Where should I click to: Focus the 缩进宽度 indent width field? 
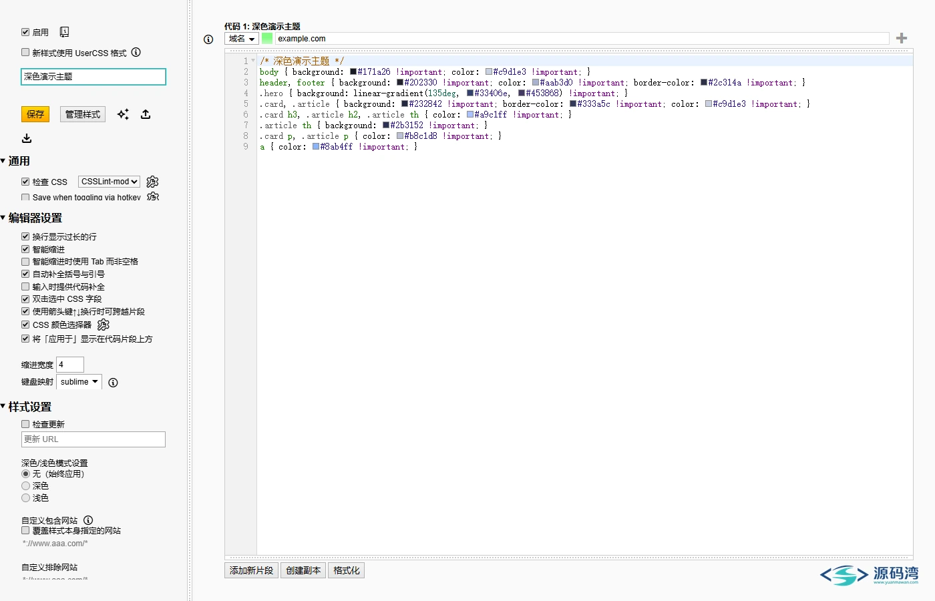pyautogui.click(x=70, y=365)
